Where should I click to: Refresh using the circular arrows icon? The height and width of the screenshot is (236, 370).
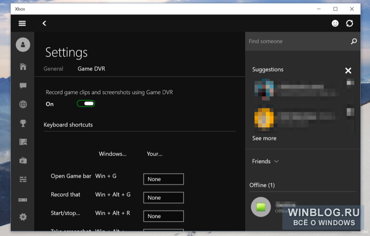coord(350,23)
